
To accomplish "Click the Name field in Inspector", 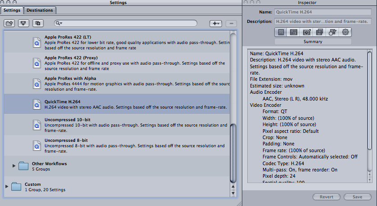I will point(323,12).
